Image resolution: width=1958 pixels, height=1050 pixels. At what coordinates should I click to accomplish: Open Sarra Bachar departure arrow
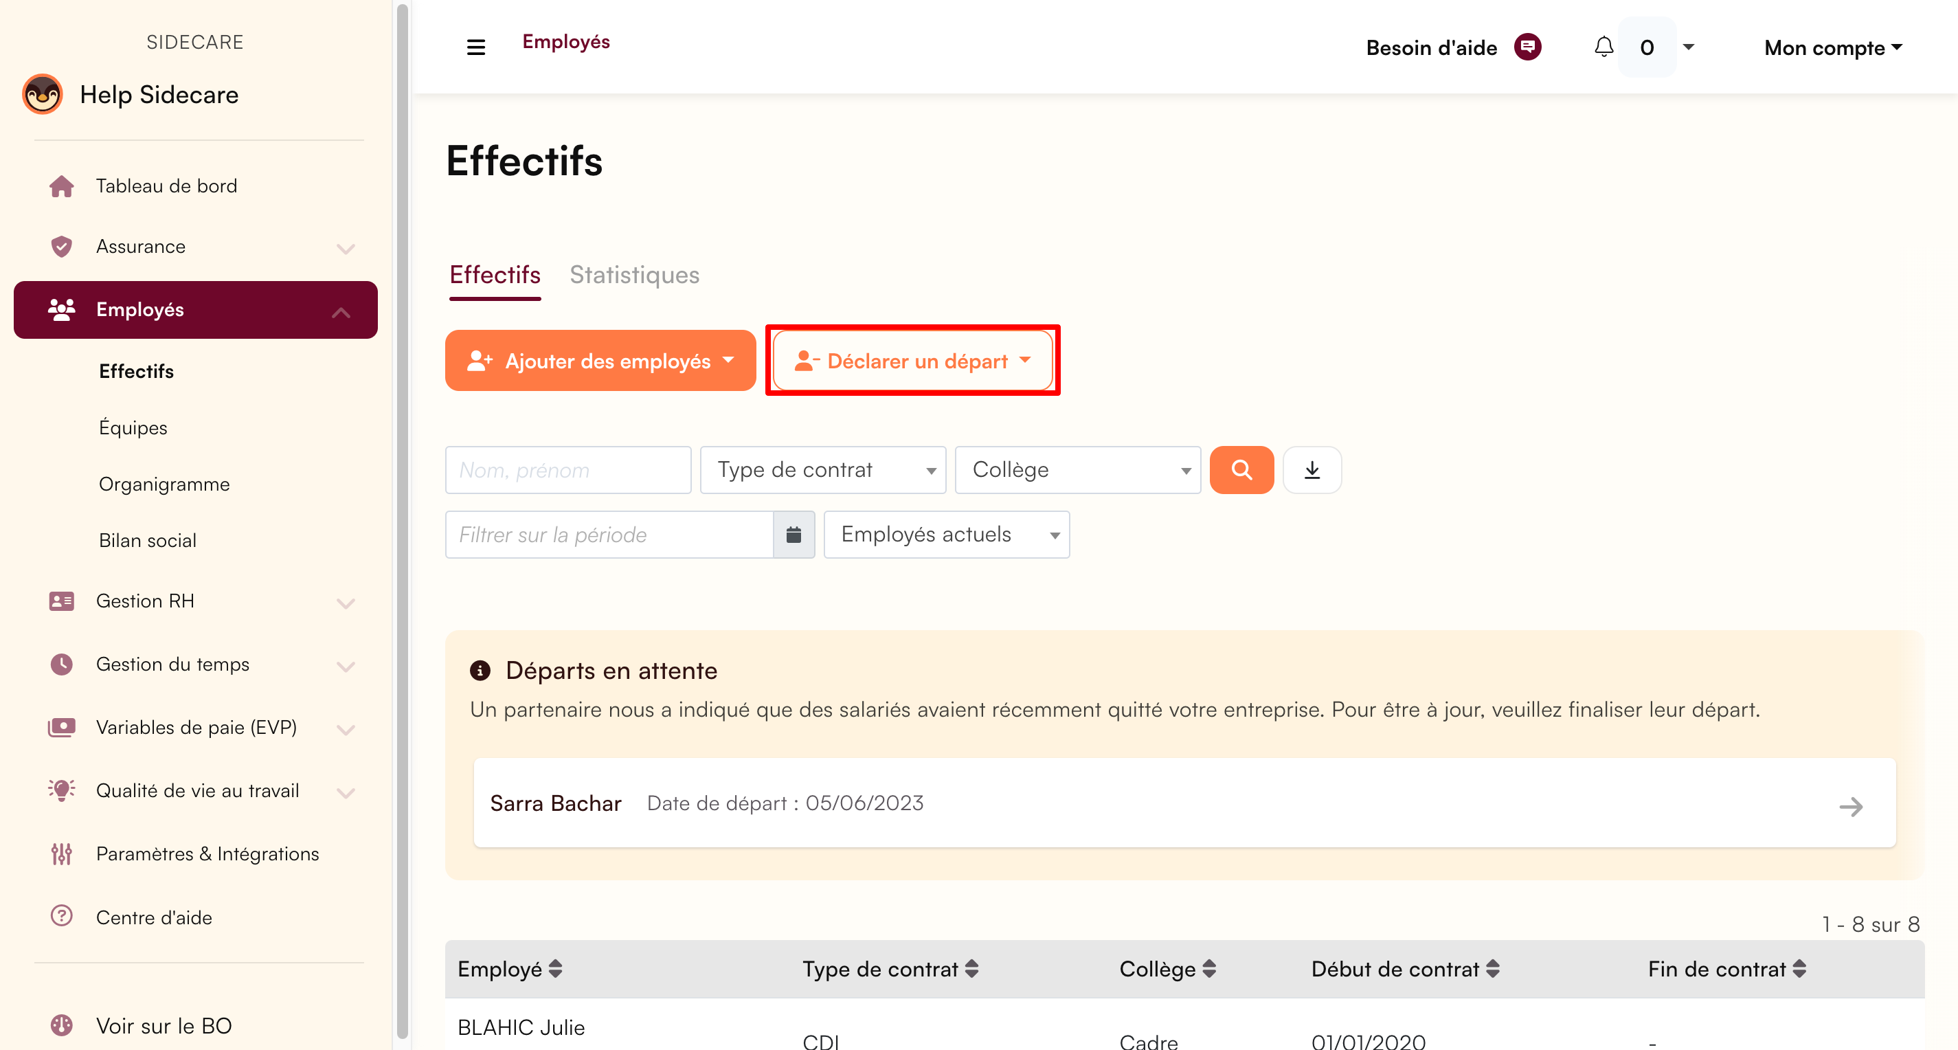point(1851,807)
